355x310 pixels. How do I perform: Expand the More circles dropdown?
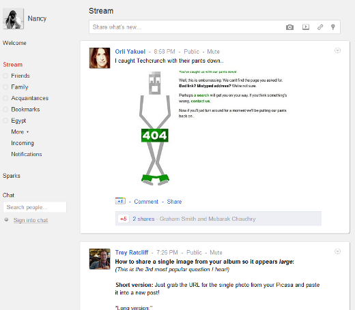coord(20,131)
